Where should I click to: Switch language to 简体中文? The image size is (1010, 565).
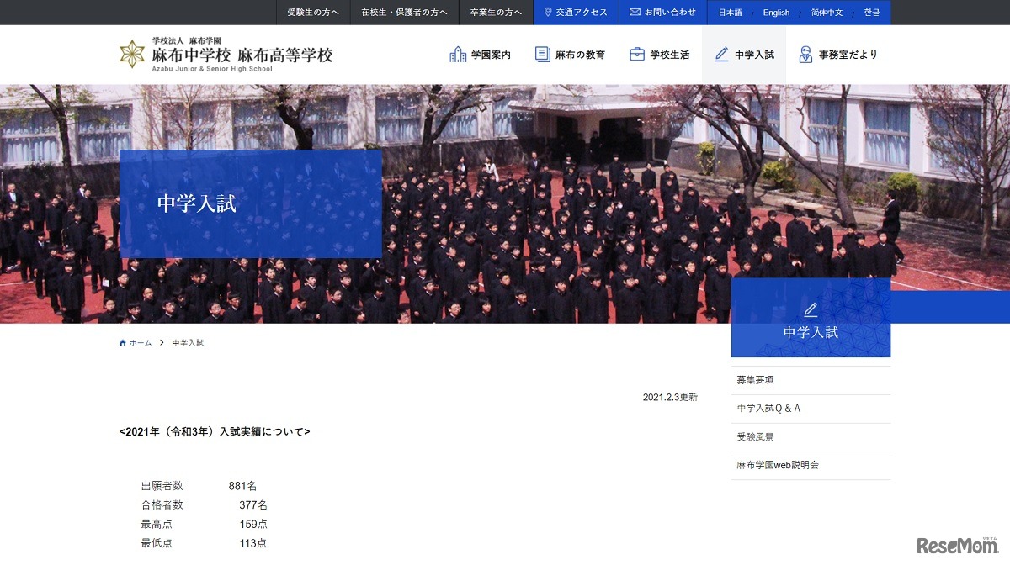(827, 13)
